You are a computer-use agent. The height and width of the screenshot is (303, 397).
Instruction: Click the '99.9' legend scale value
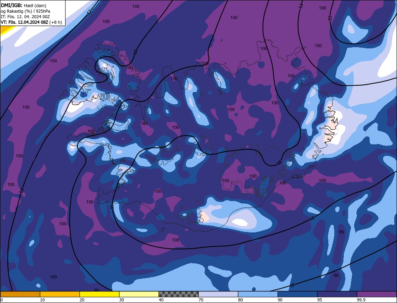(x=361, y=300)
